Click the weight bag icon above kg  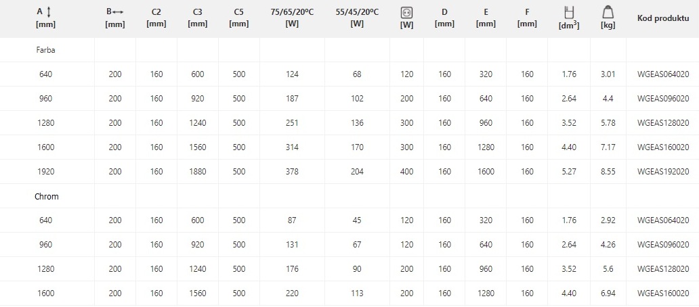point(608,12)
